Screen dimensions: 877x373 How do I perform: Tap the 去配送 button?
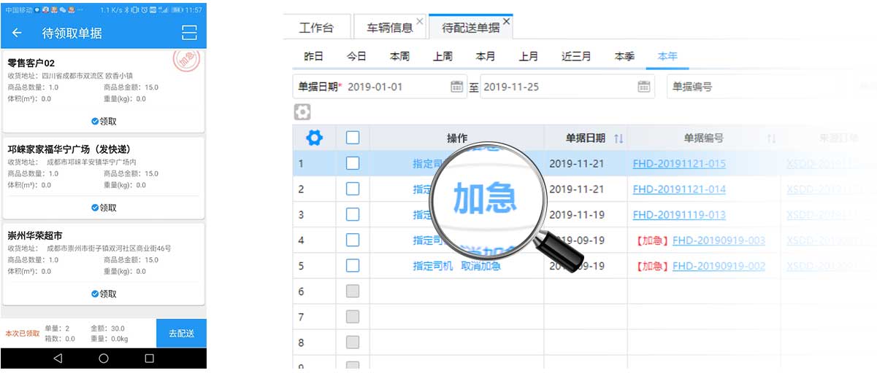point(181,334)
